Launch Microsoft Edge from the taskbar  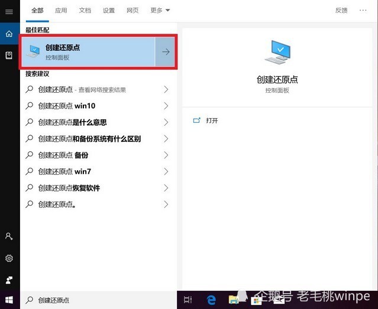(211, 300)
